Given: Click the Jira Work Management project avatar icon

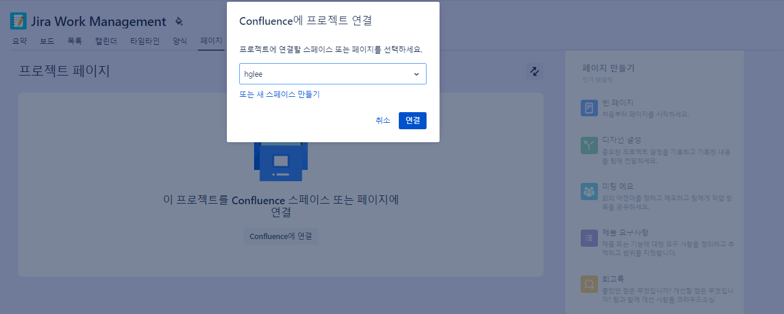Looking at the screenshot, I should tap(18, 21).
